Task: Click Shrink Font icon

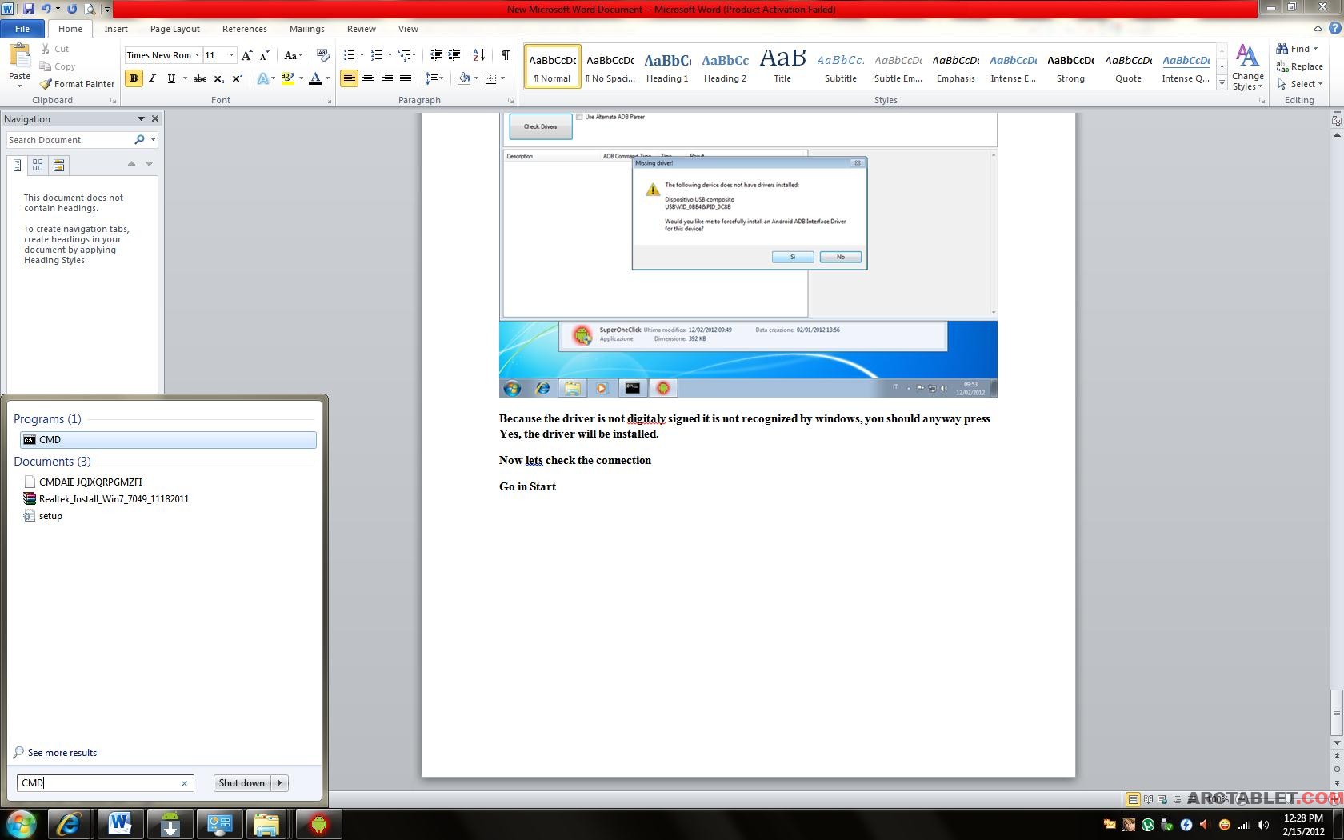Action: pos(264,55)
